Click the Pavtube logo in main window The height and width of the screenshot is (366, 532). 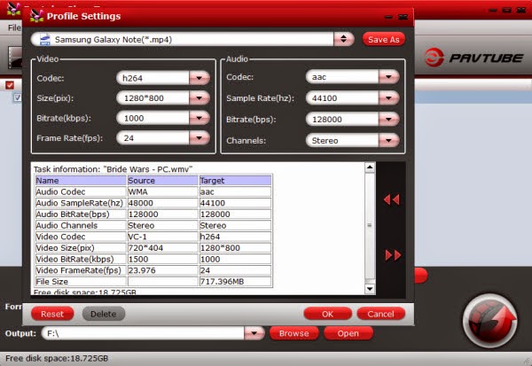(x=473, y=58)
